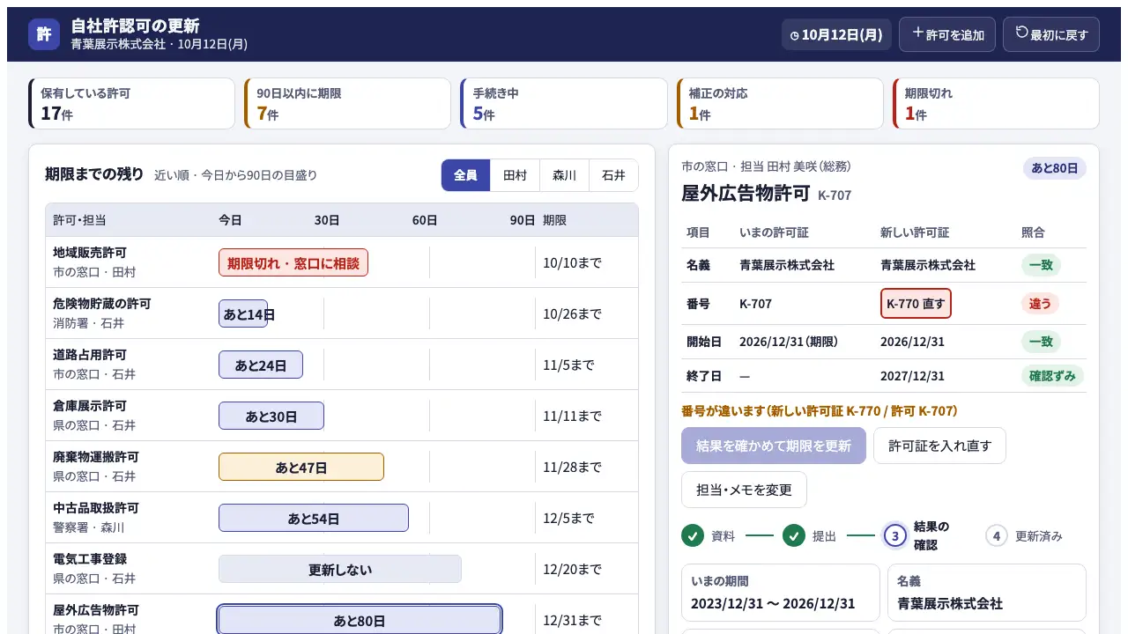Click the 期限切れ・窓口に相談 bar
This screenshot has height=634, width=1128.
293,262
